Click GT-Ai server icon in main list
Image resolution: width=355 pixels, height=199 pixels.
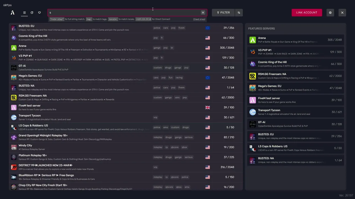(14, 68)
